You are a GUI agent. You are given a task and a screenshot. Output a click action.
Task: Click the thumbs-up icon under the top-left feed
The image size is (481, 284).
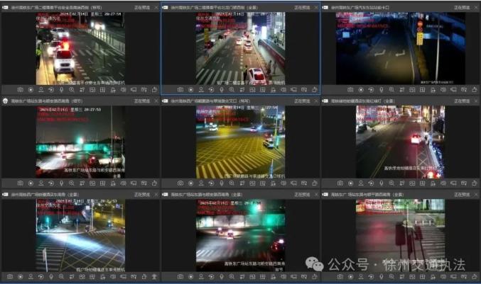pos(155,90)
